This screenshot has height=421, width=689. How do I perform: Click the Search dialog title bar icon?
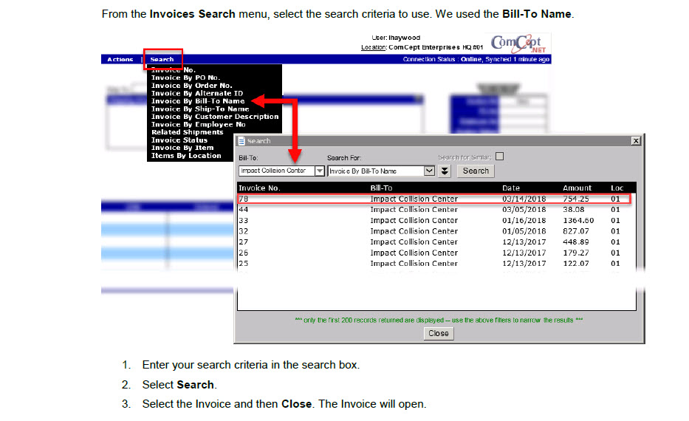241,141
